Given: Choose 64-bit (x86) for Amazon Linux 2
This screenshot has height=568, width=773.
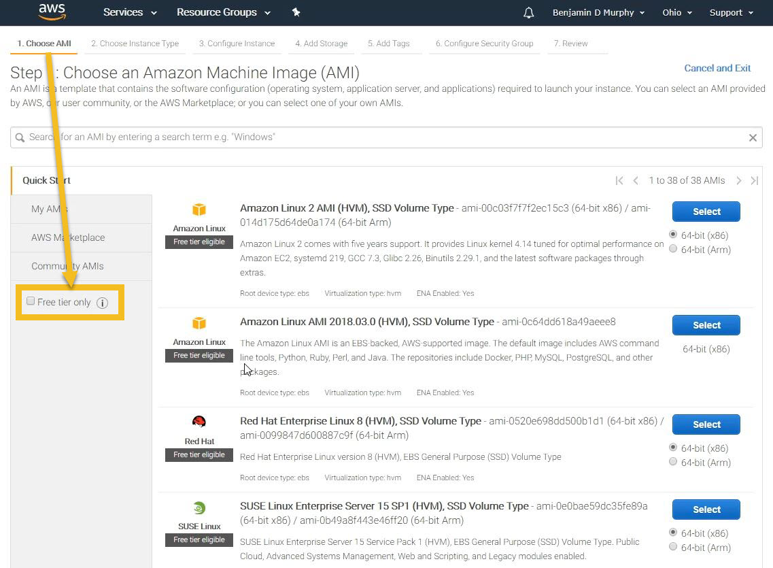Looking at the screenshot, I should point(673,234).
